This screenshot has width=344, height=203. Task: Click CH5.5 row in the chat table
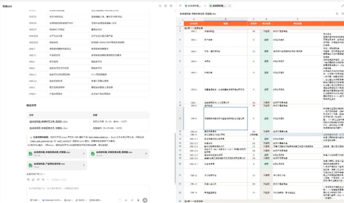tap(88, 87)
